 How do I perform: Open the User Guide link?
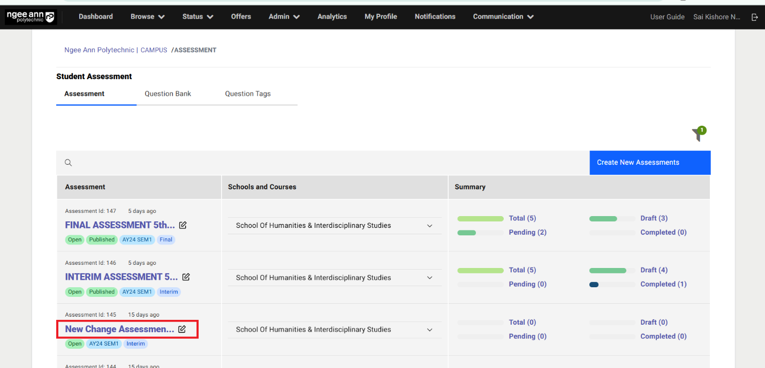point(667,17)
